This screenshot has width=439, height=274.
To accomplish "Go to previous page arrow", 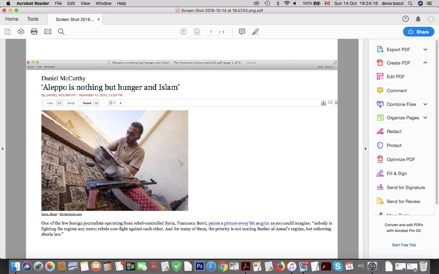I will (x=184, y=32).
